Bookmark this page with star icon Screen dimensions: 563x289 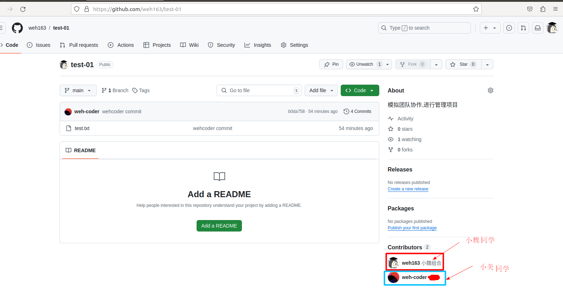[476, 9]
